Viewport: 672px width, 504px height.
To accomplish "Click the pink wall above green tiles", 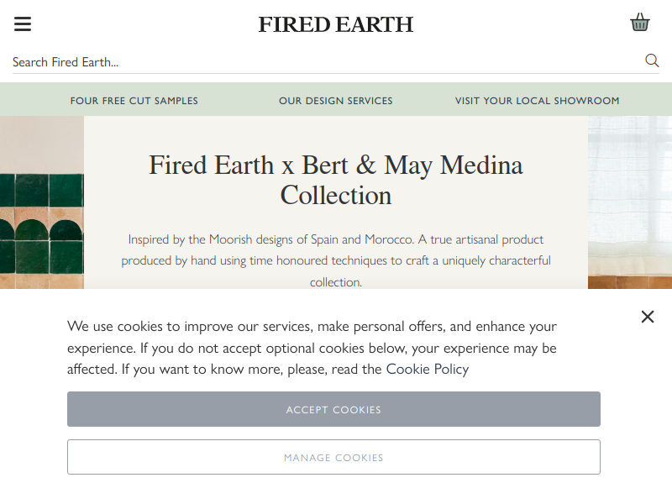I will tap(42, 144).
